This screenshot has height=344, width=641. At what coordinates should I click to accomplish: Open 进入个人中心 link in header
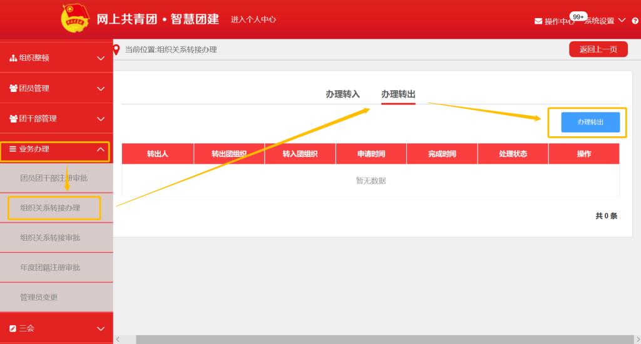click(x=254, y=19)
